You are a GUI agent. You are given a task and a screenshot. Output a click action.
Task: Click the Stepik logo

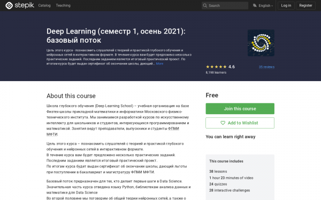point(20,5)
